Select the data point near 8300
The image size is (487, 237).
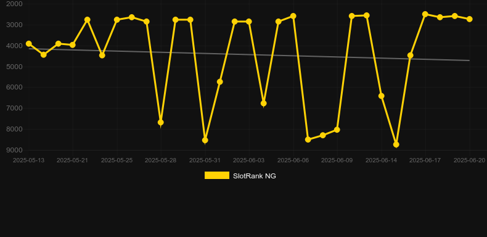point(322,135)
